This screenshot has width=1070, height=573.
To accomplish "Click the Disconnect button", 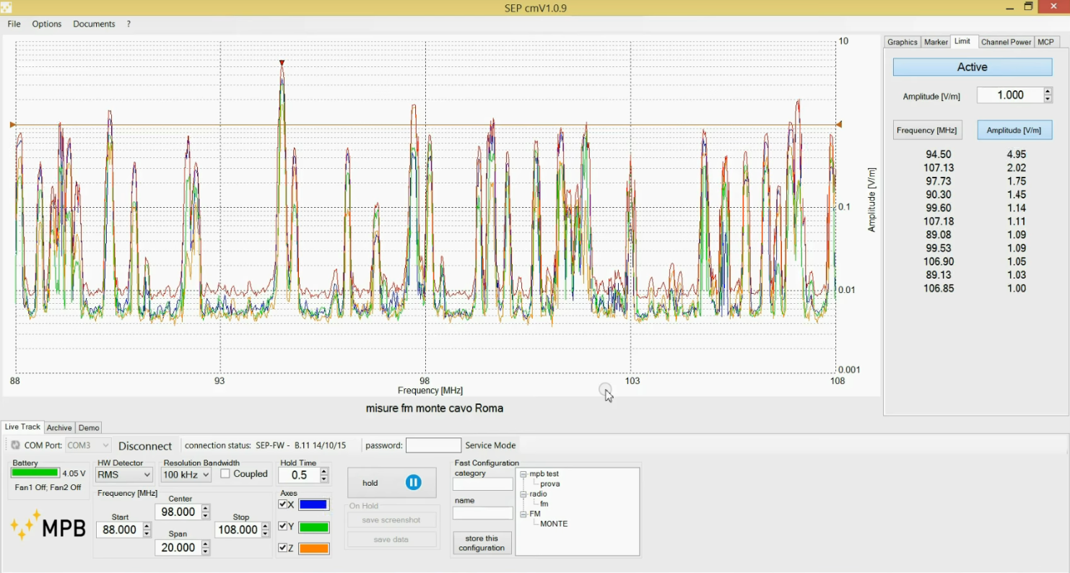I will (x=145, y=446).
